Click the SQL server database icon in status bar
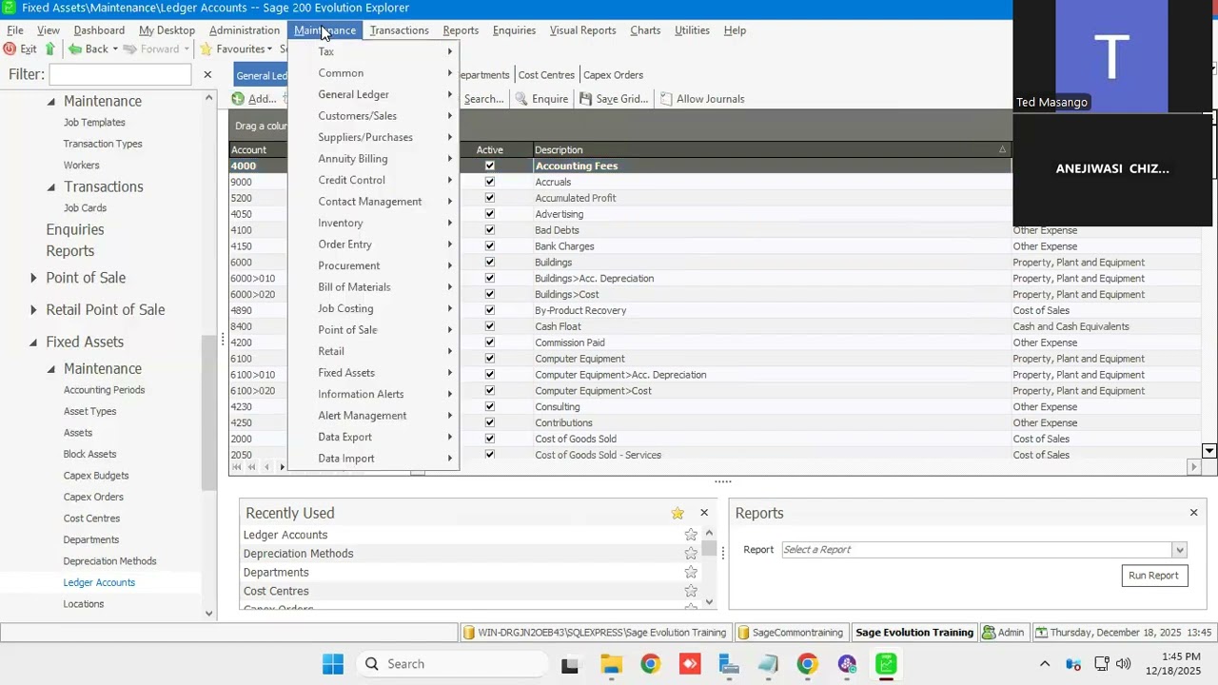This screenshot has width=1218, height=685. (469, 633)
